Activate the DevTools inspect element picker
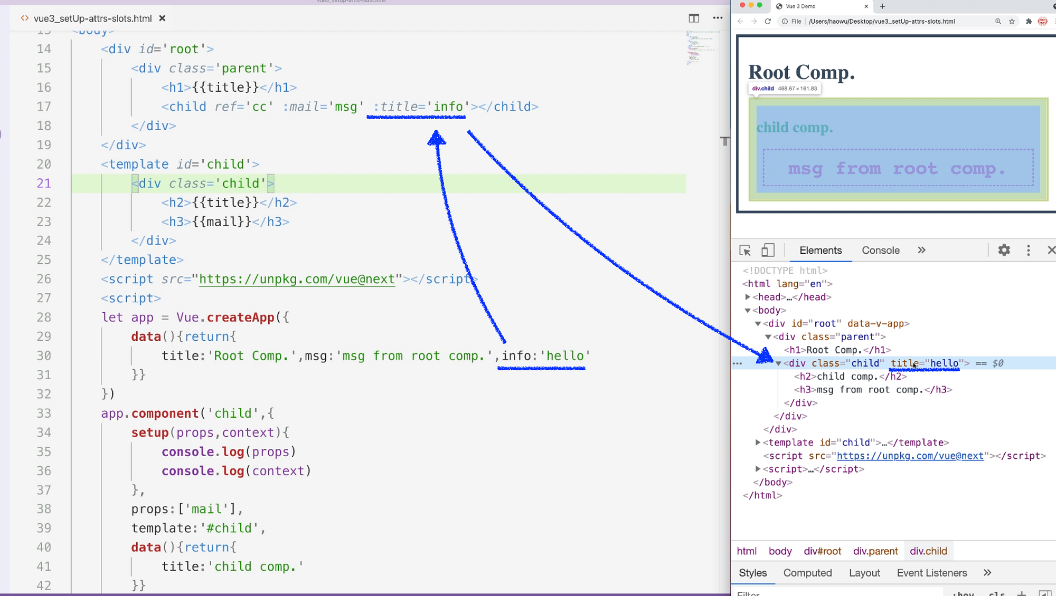This screenshot has height=596, width=1056. [x=745, y=251]
